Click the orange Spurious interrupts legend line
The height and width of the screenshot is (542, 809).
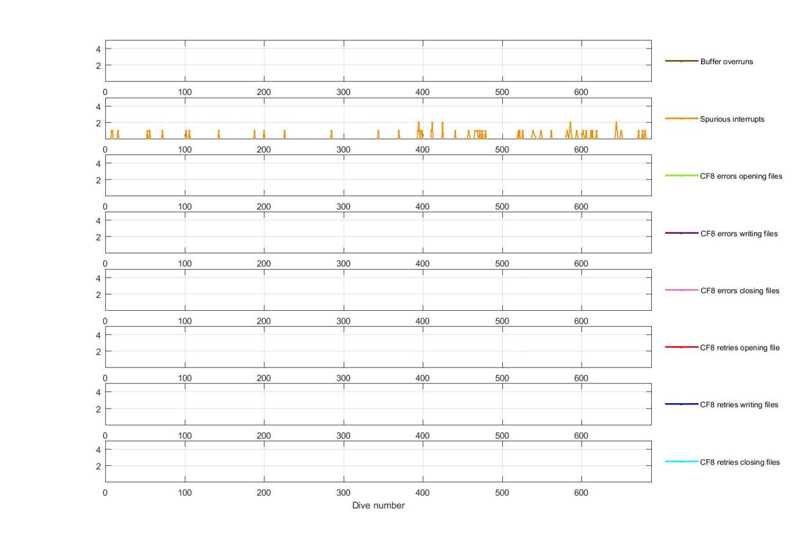(x=682, y=119)
